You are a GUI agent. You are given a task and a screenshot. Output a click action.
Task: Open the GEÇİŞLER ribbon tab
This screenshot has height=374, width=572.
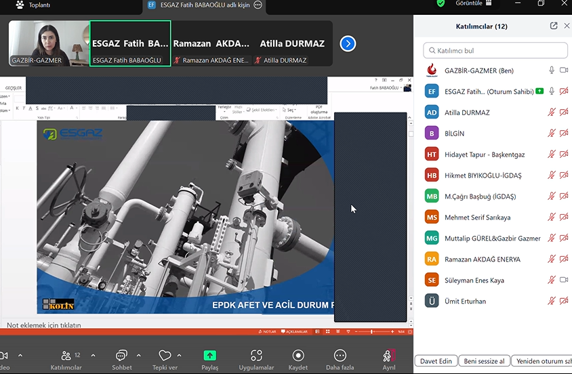click(x=14, y=88)
